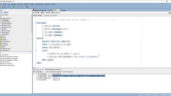
Task: Expand the LOCATIONS table node
Action: tap(1, 31)
